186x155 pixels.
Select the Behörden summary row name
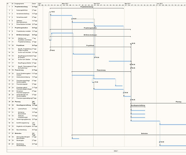click(x=18, y=134)
